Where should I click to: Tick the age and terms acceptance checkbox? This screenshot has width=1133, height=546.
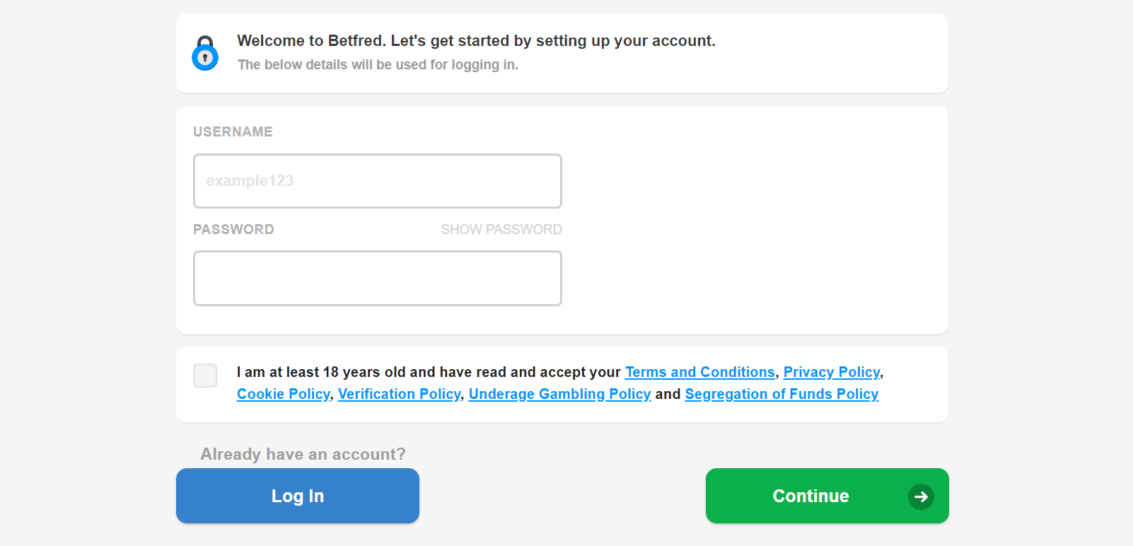(205, 376)
